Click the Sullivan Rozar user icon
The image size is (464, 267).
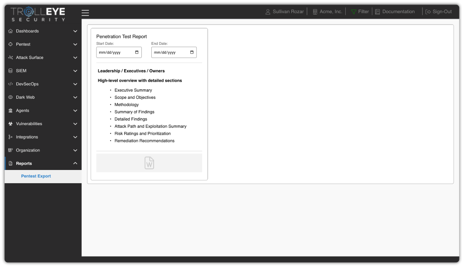coord(268,12)
